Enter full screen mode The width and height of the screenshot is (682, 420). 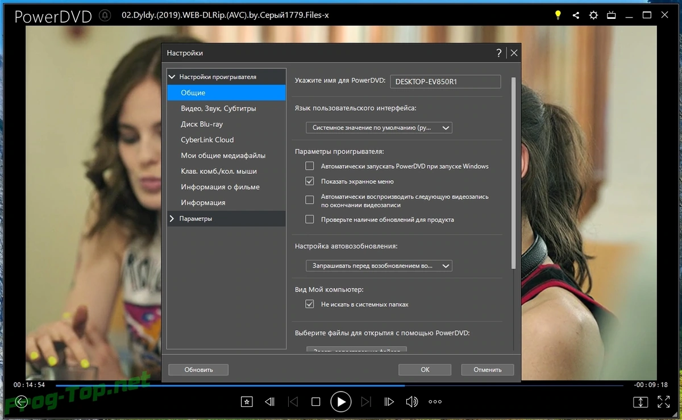click(x=663, y=402)
